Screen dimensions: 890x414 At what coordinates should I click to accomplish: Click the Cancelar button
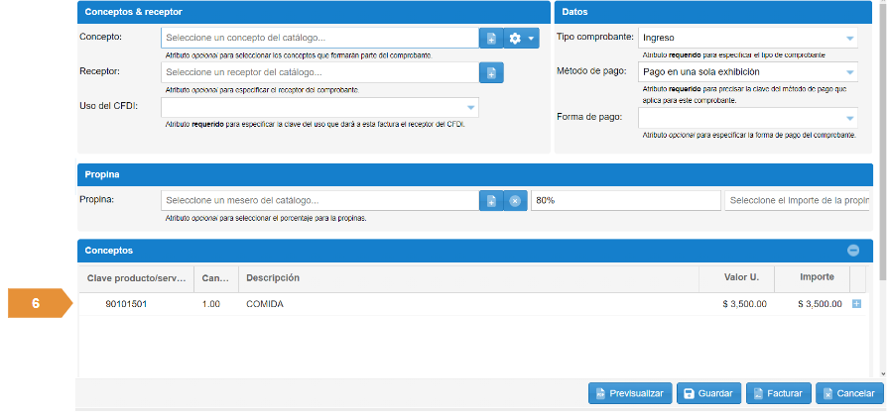pos(850,393)
